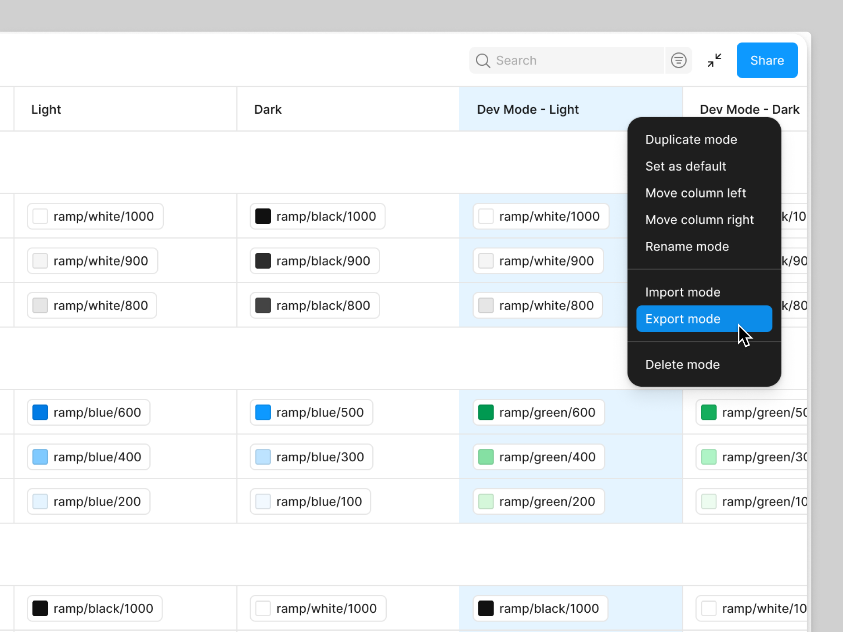The width and height of the screenshot is (843, 632).
Task: Click the search magnifier icon
Action: tap(483, 61)
